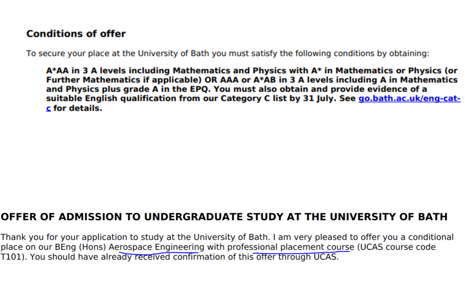Click the "Conditions of offer" heading
This screenshot has height=297, width=465.
point(76,34)
